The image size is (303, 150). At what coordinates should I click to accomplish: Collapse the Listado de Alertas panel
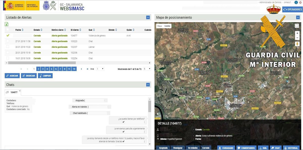click(148, 17)
